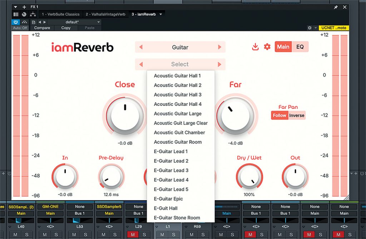366x239 pixels.
Task: Open the Guitar category selector
Action: pyautogui.click(x=180, y=47)
